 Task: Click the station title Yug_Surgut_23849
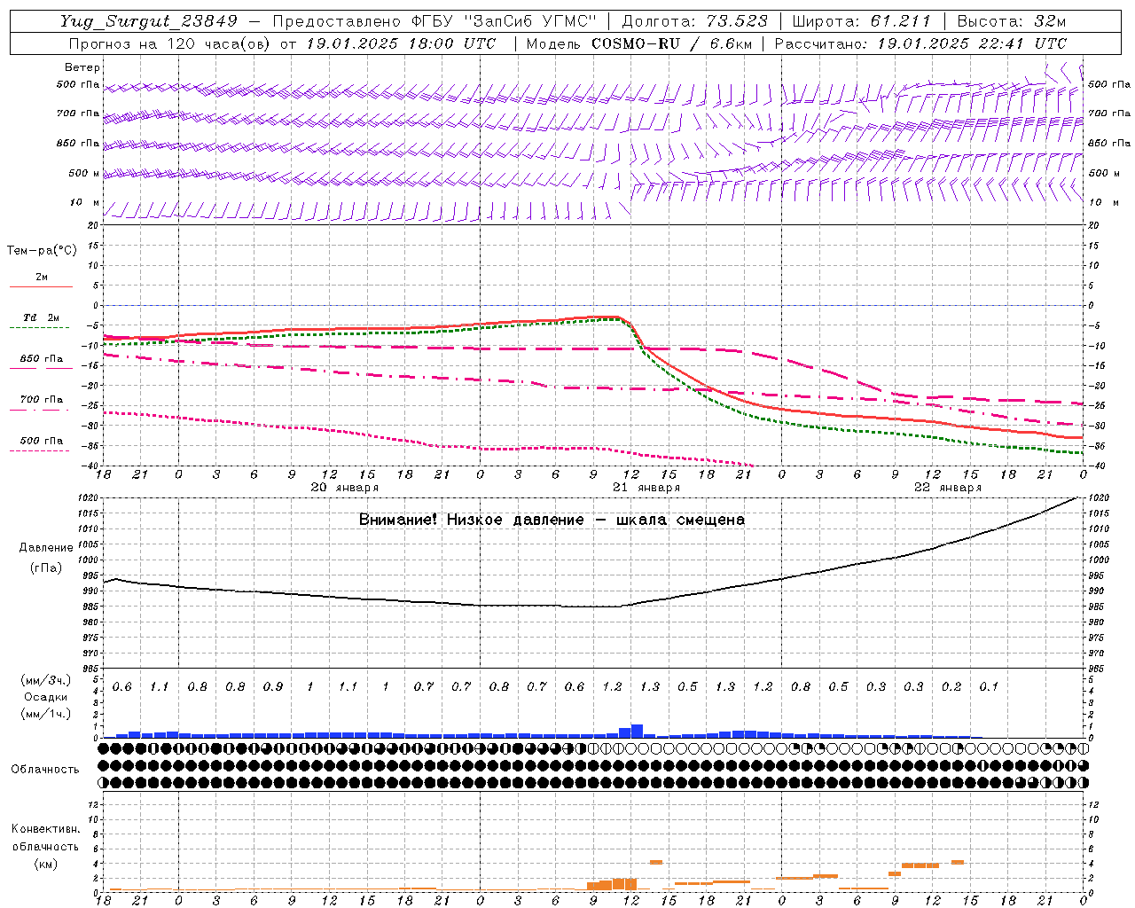coord(149,21)
